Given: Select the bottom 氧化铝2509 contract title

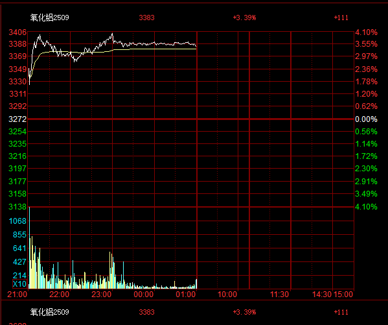Looking at the screenshot, I should coord(49,312).
